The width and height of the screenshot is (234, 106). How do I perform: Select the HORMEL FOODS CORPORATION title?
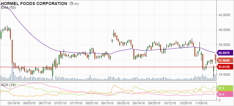tap(34, 4)
